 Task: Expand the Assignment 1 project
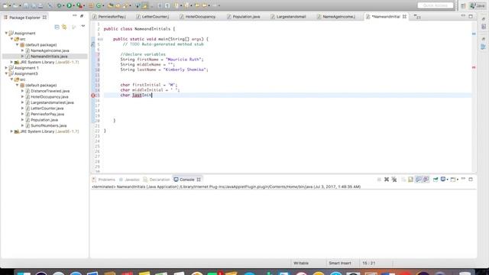[x=6, y=68]
